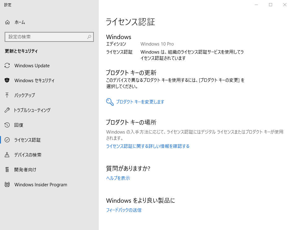Click the トラブルシューティング wrench icon
The width and height of the screenshot is (291, 230).
click(7, 110)
